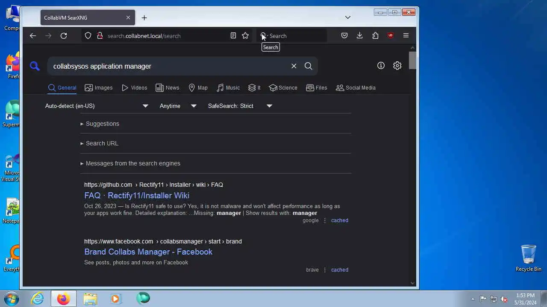The width and height of the screenshot is (547, 307).
Task: Switch to the Files tab
Action: (x=317, y=88)
